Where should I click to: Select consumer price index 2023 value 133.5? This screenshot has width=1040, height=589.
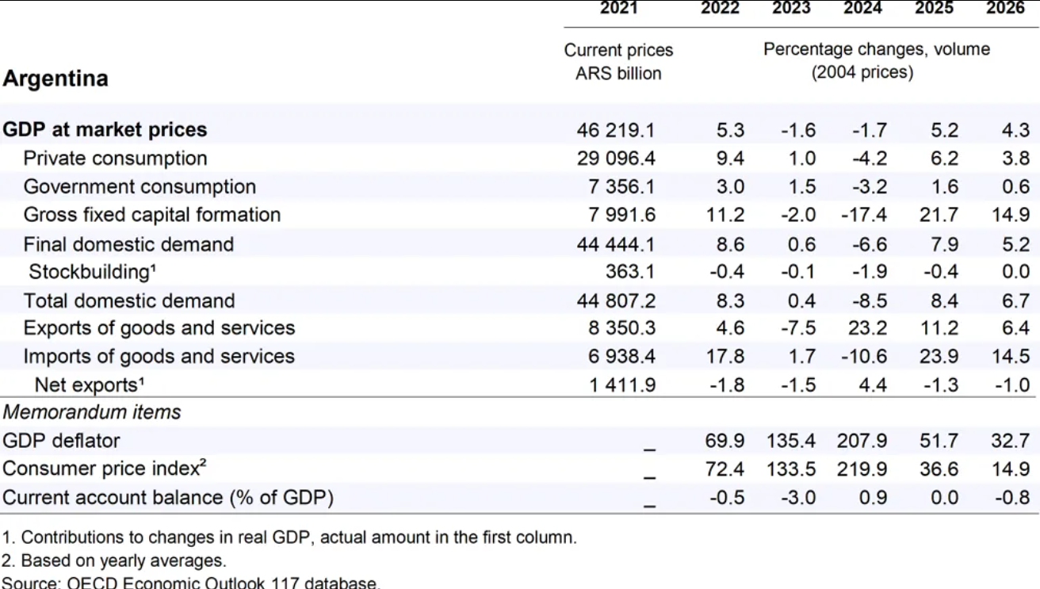point(792,469)
